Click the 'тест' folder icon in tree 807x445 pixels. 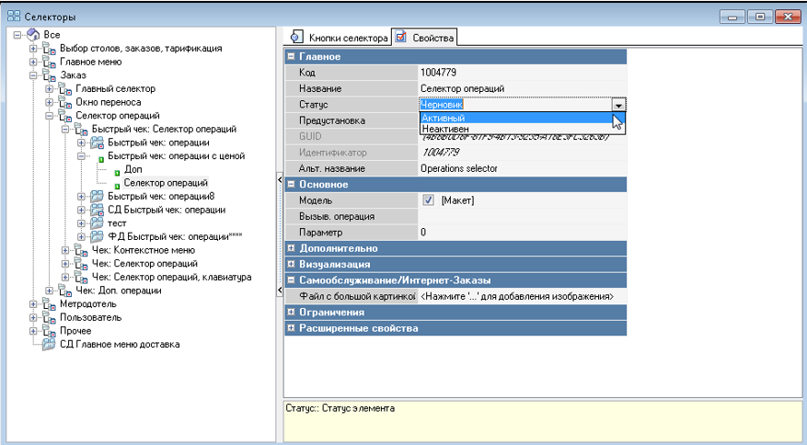(x=96, y=223)
